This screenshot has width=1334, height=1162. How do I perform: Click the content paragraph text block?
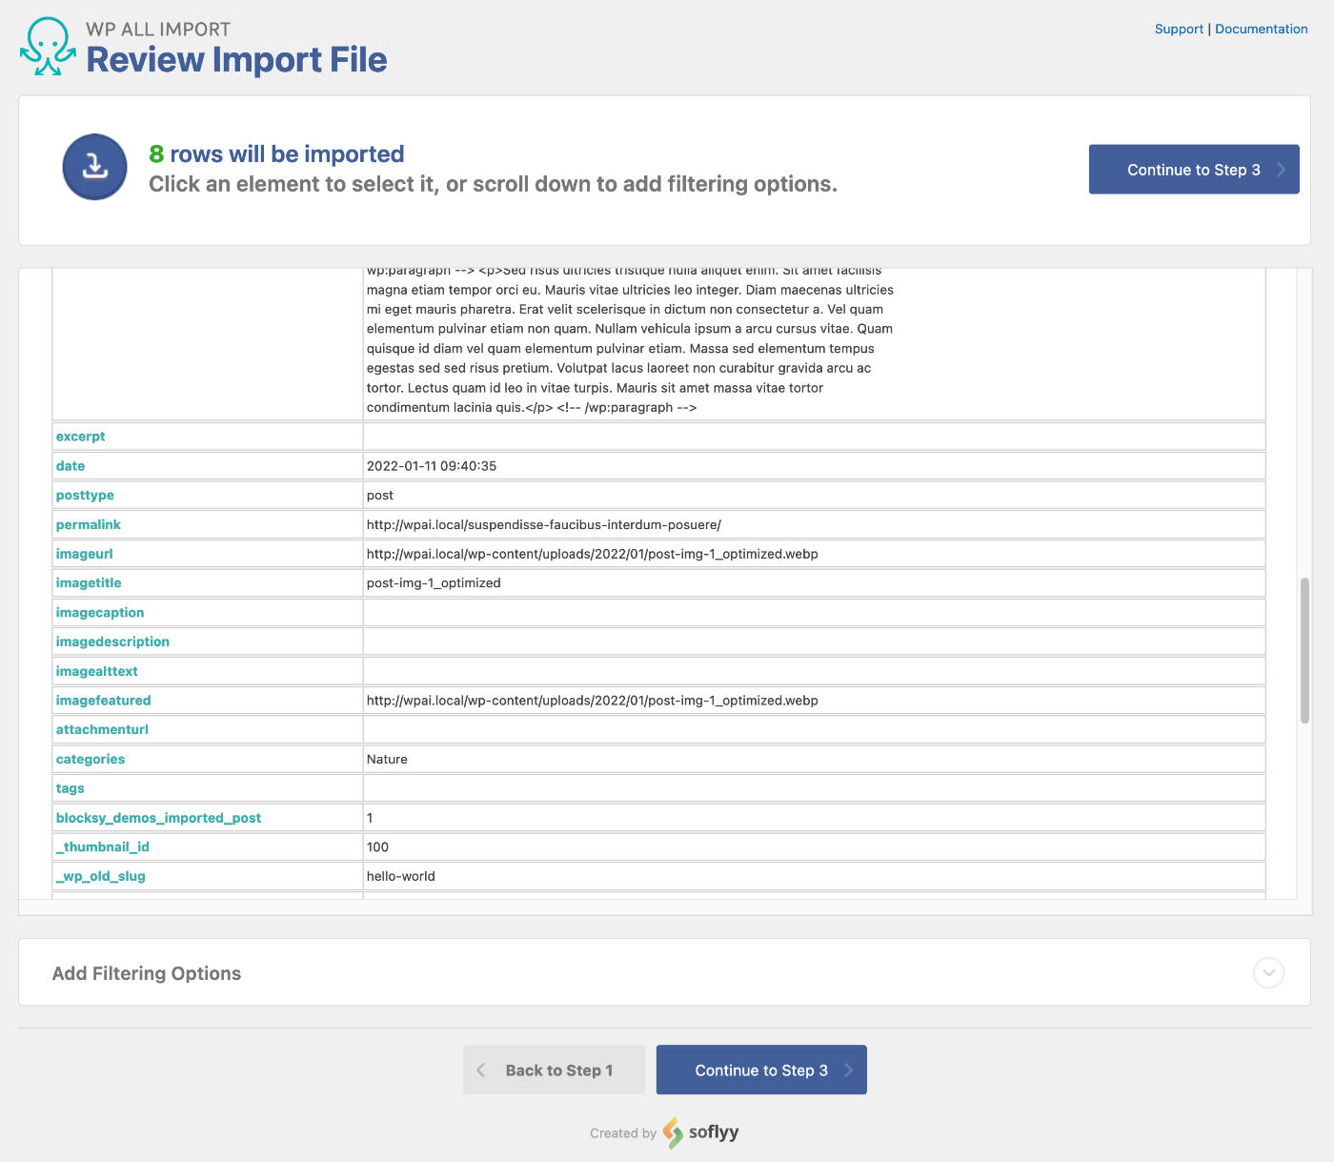[x=630, y=339]
